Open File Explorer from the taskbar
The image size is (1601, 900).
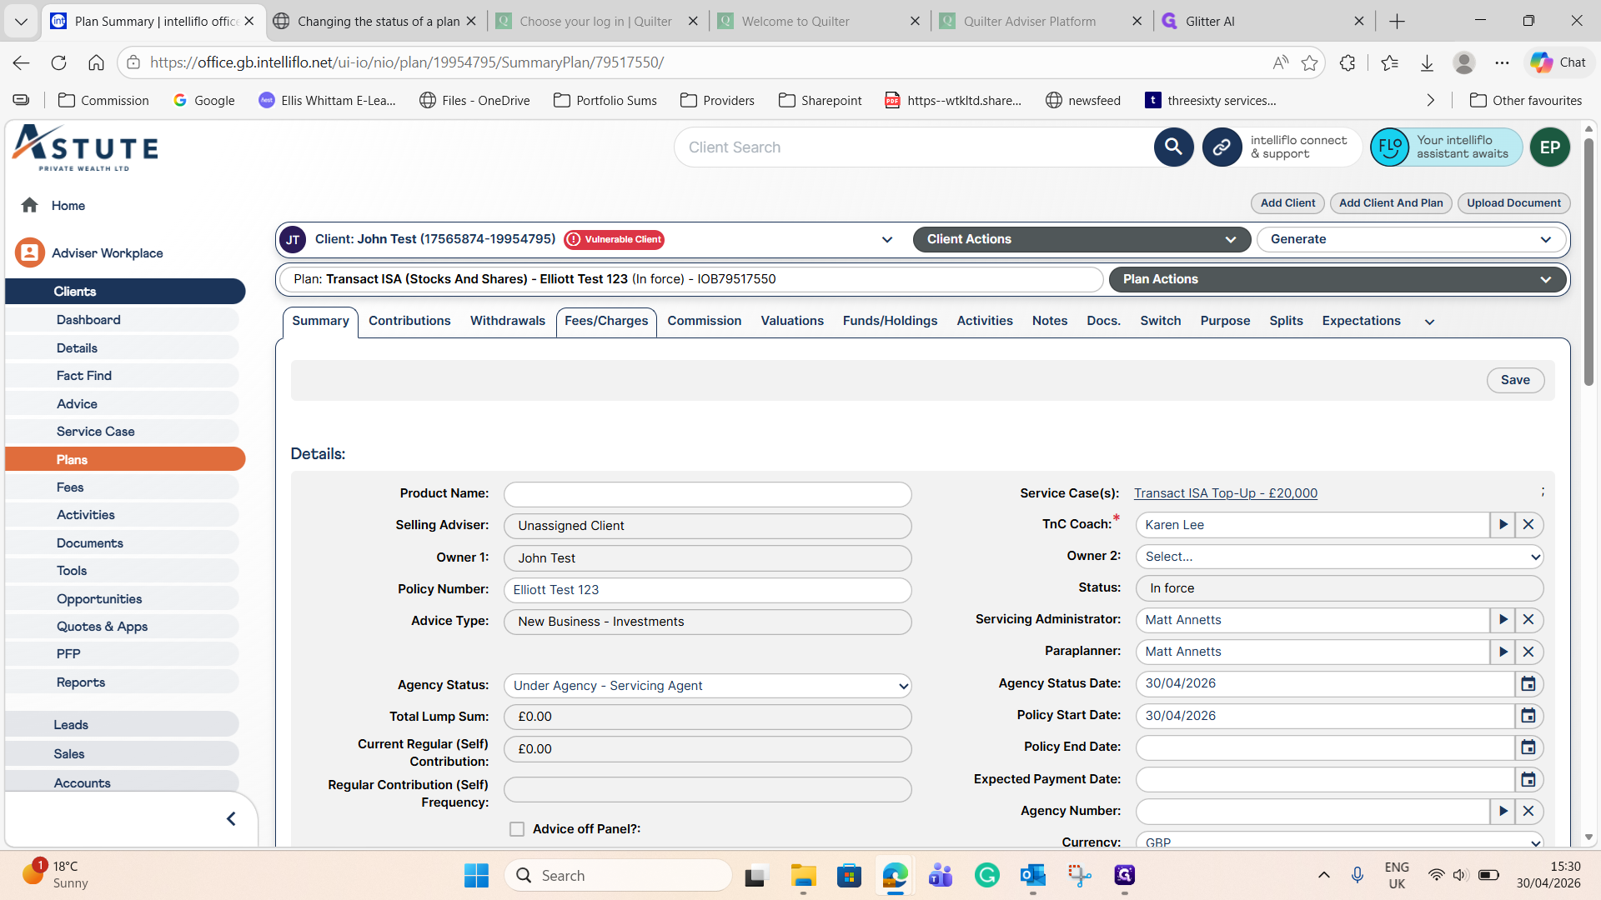(x=803, y=876)
